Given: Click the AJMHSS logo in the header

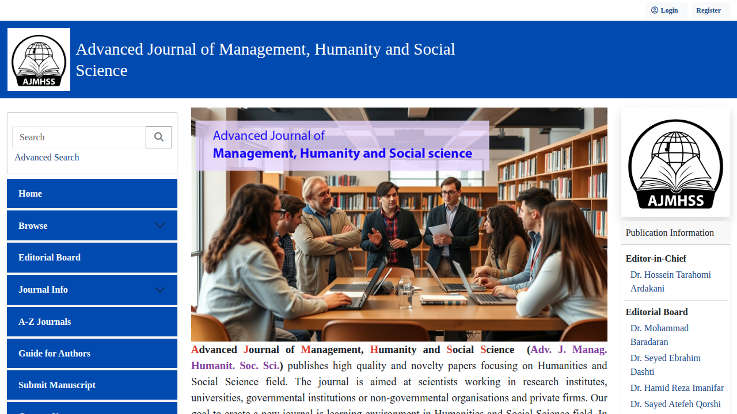Looking at the screenshot, I should tap(39, 59).
